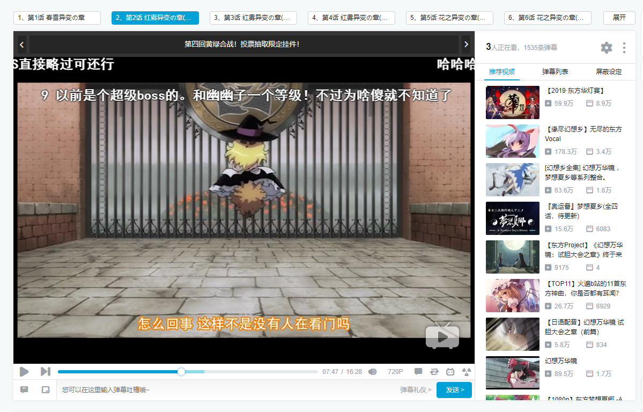The image size is (643, 412).
Task: Expand the episode list with 展开
Action: tap(619, 18)
